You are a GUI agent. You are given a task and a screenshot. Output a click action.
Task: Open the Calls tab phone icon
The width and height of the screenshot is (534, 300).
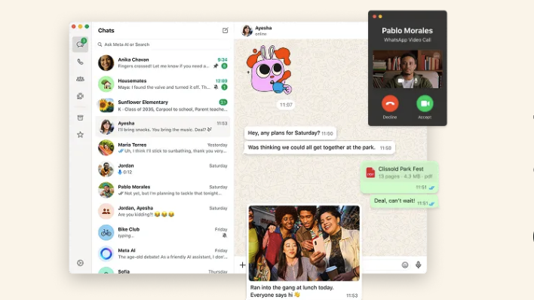click(80, 62)
